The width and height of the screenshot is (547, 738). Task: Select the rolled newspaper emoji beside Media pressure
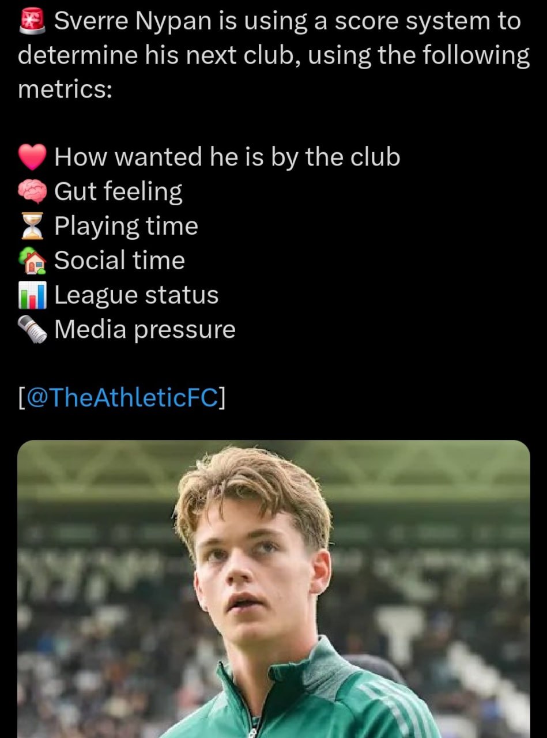(32, 330)
